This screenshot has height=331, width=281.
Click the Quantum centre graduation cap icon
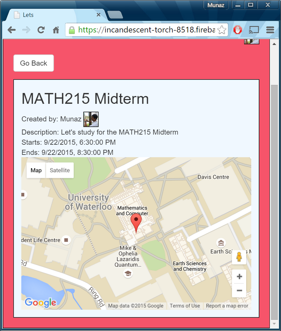click(128, 274)
